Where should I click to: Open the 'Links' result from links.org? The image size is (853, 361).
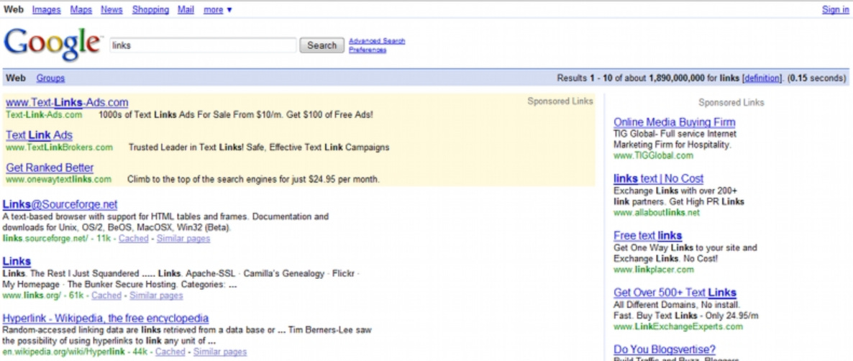[x=17, y=261]
